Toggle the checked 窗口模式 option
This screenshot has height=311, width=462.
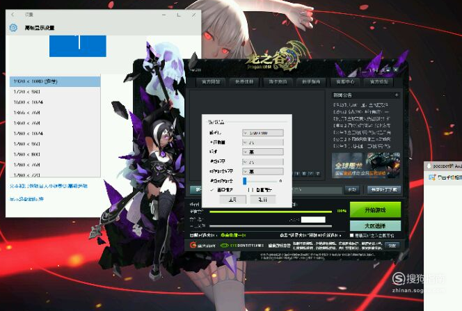[x=221, y=190]
